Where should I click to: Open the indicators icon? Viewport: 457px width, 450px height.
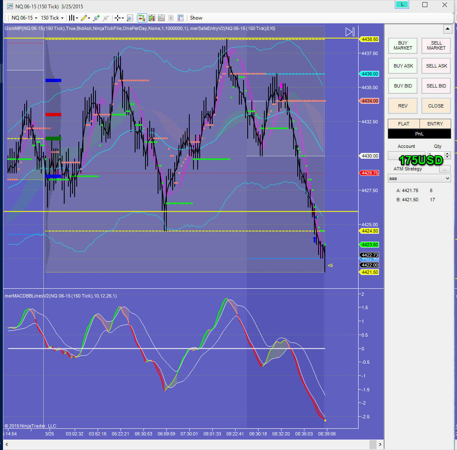tap(161, 18)
